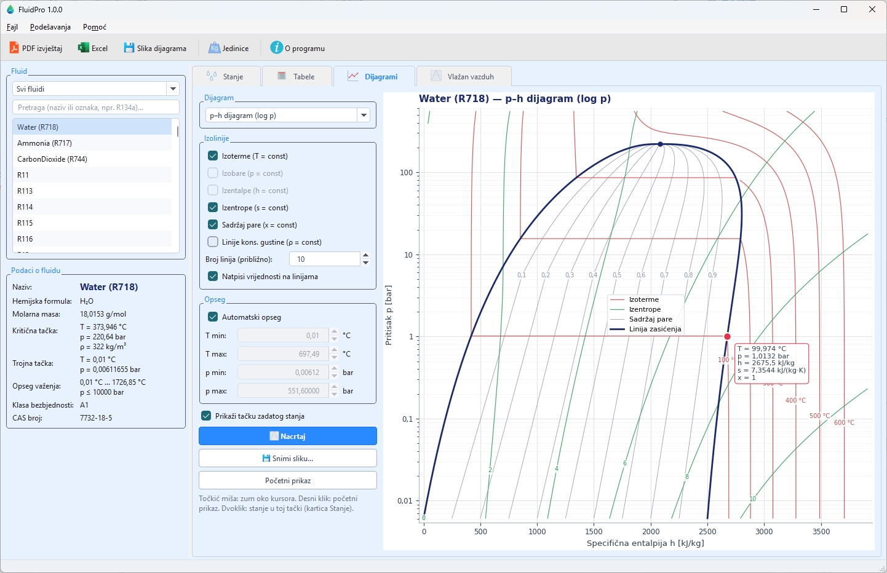Save diagram with Slika dijagrama icon
Screen dimensions: 887x573
(x=155, y=48)
